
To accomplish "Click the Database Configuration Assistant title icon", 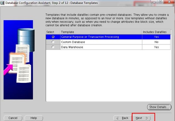I will pos(2,3).
